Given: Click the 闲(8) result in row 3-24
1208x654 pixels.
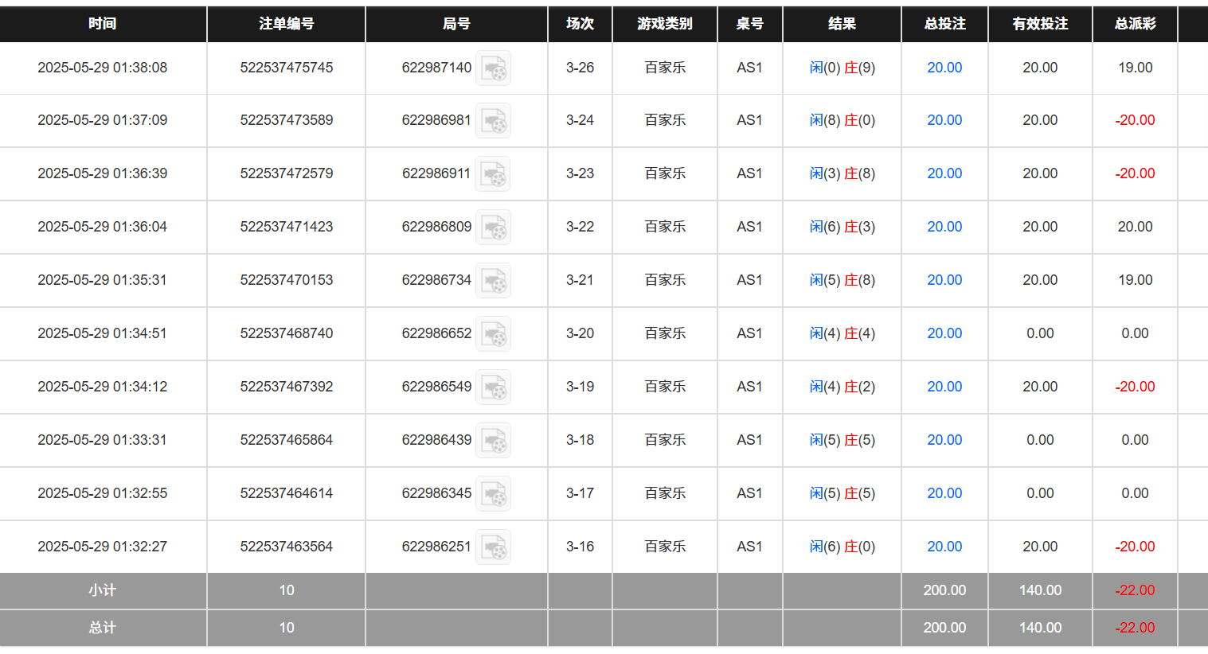Looking at the screenshot, I should coord(823,120).
